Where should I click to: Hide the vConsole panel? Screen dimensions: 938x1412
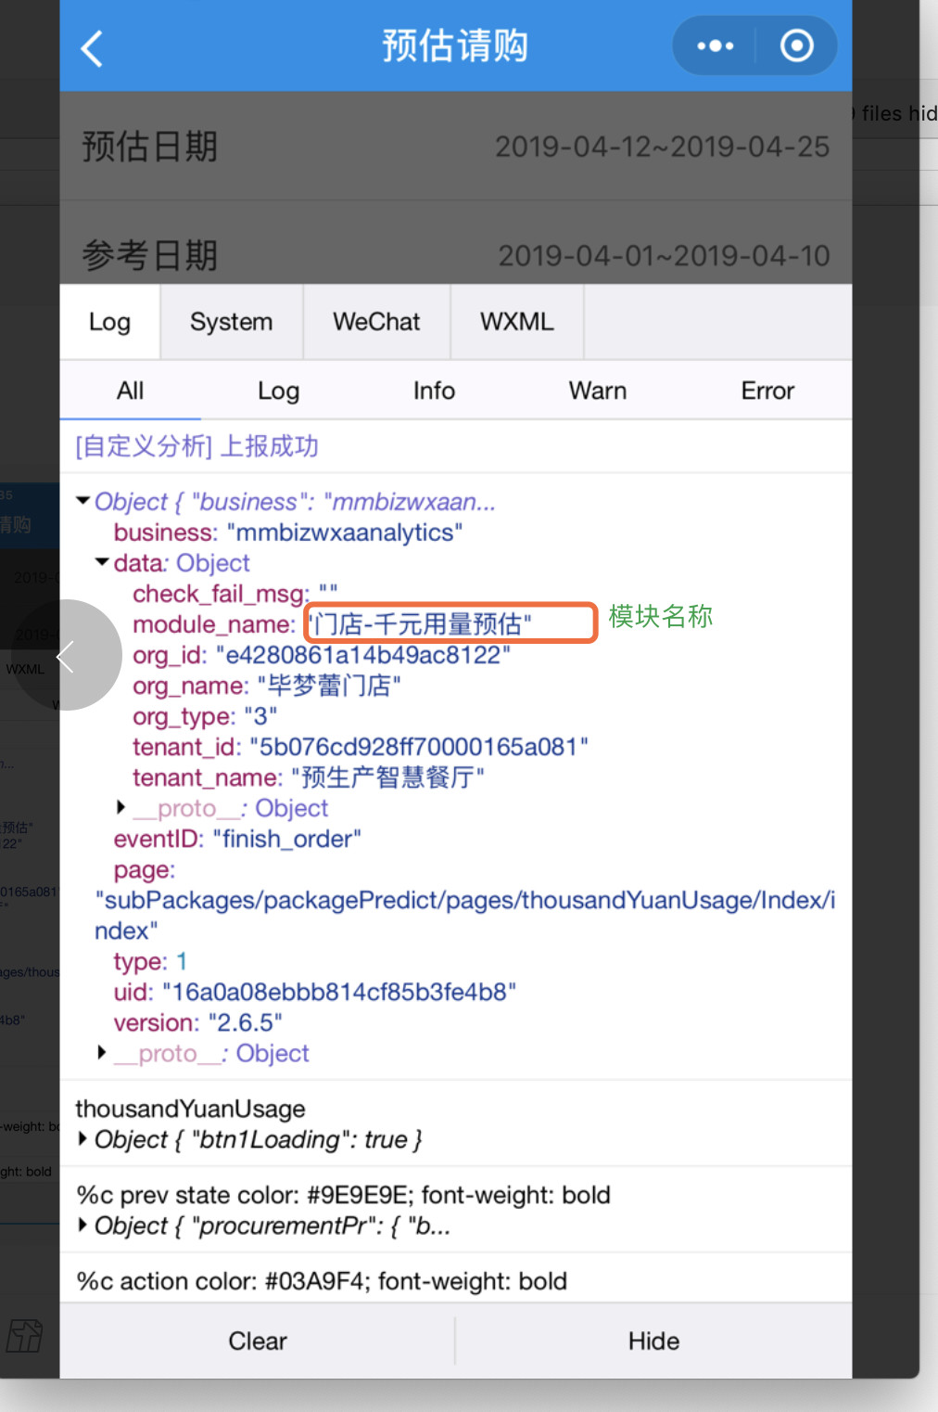653,1341
